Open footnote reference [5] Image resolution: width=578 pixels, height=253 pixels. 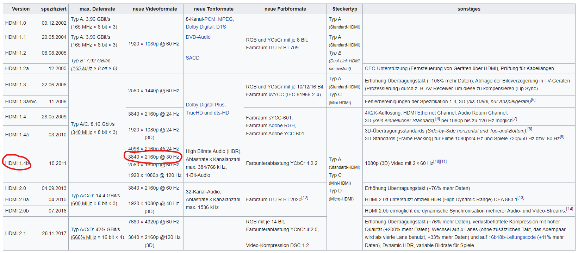(x=533, y=100)
